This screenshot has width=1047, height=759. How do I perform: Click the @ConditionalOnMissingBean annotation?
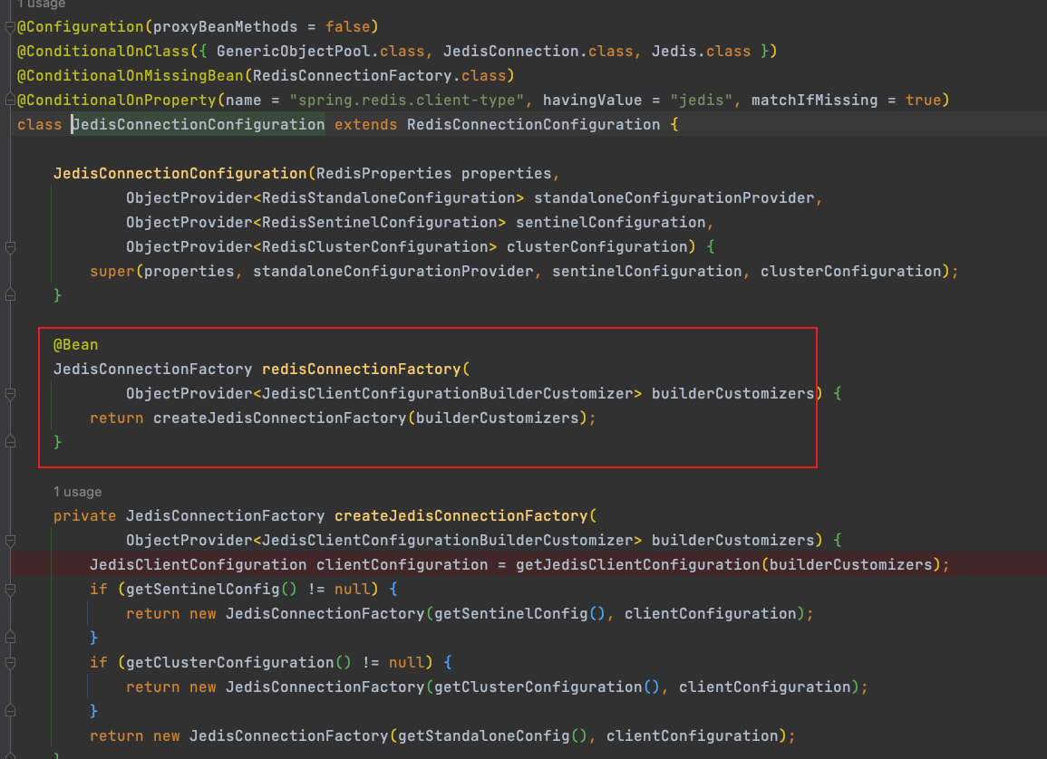coord(131,76)
